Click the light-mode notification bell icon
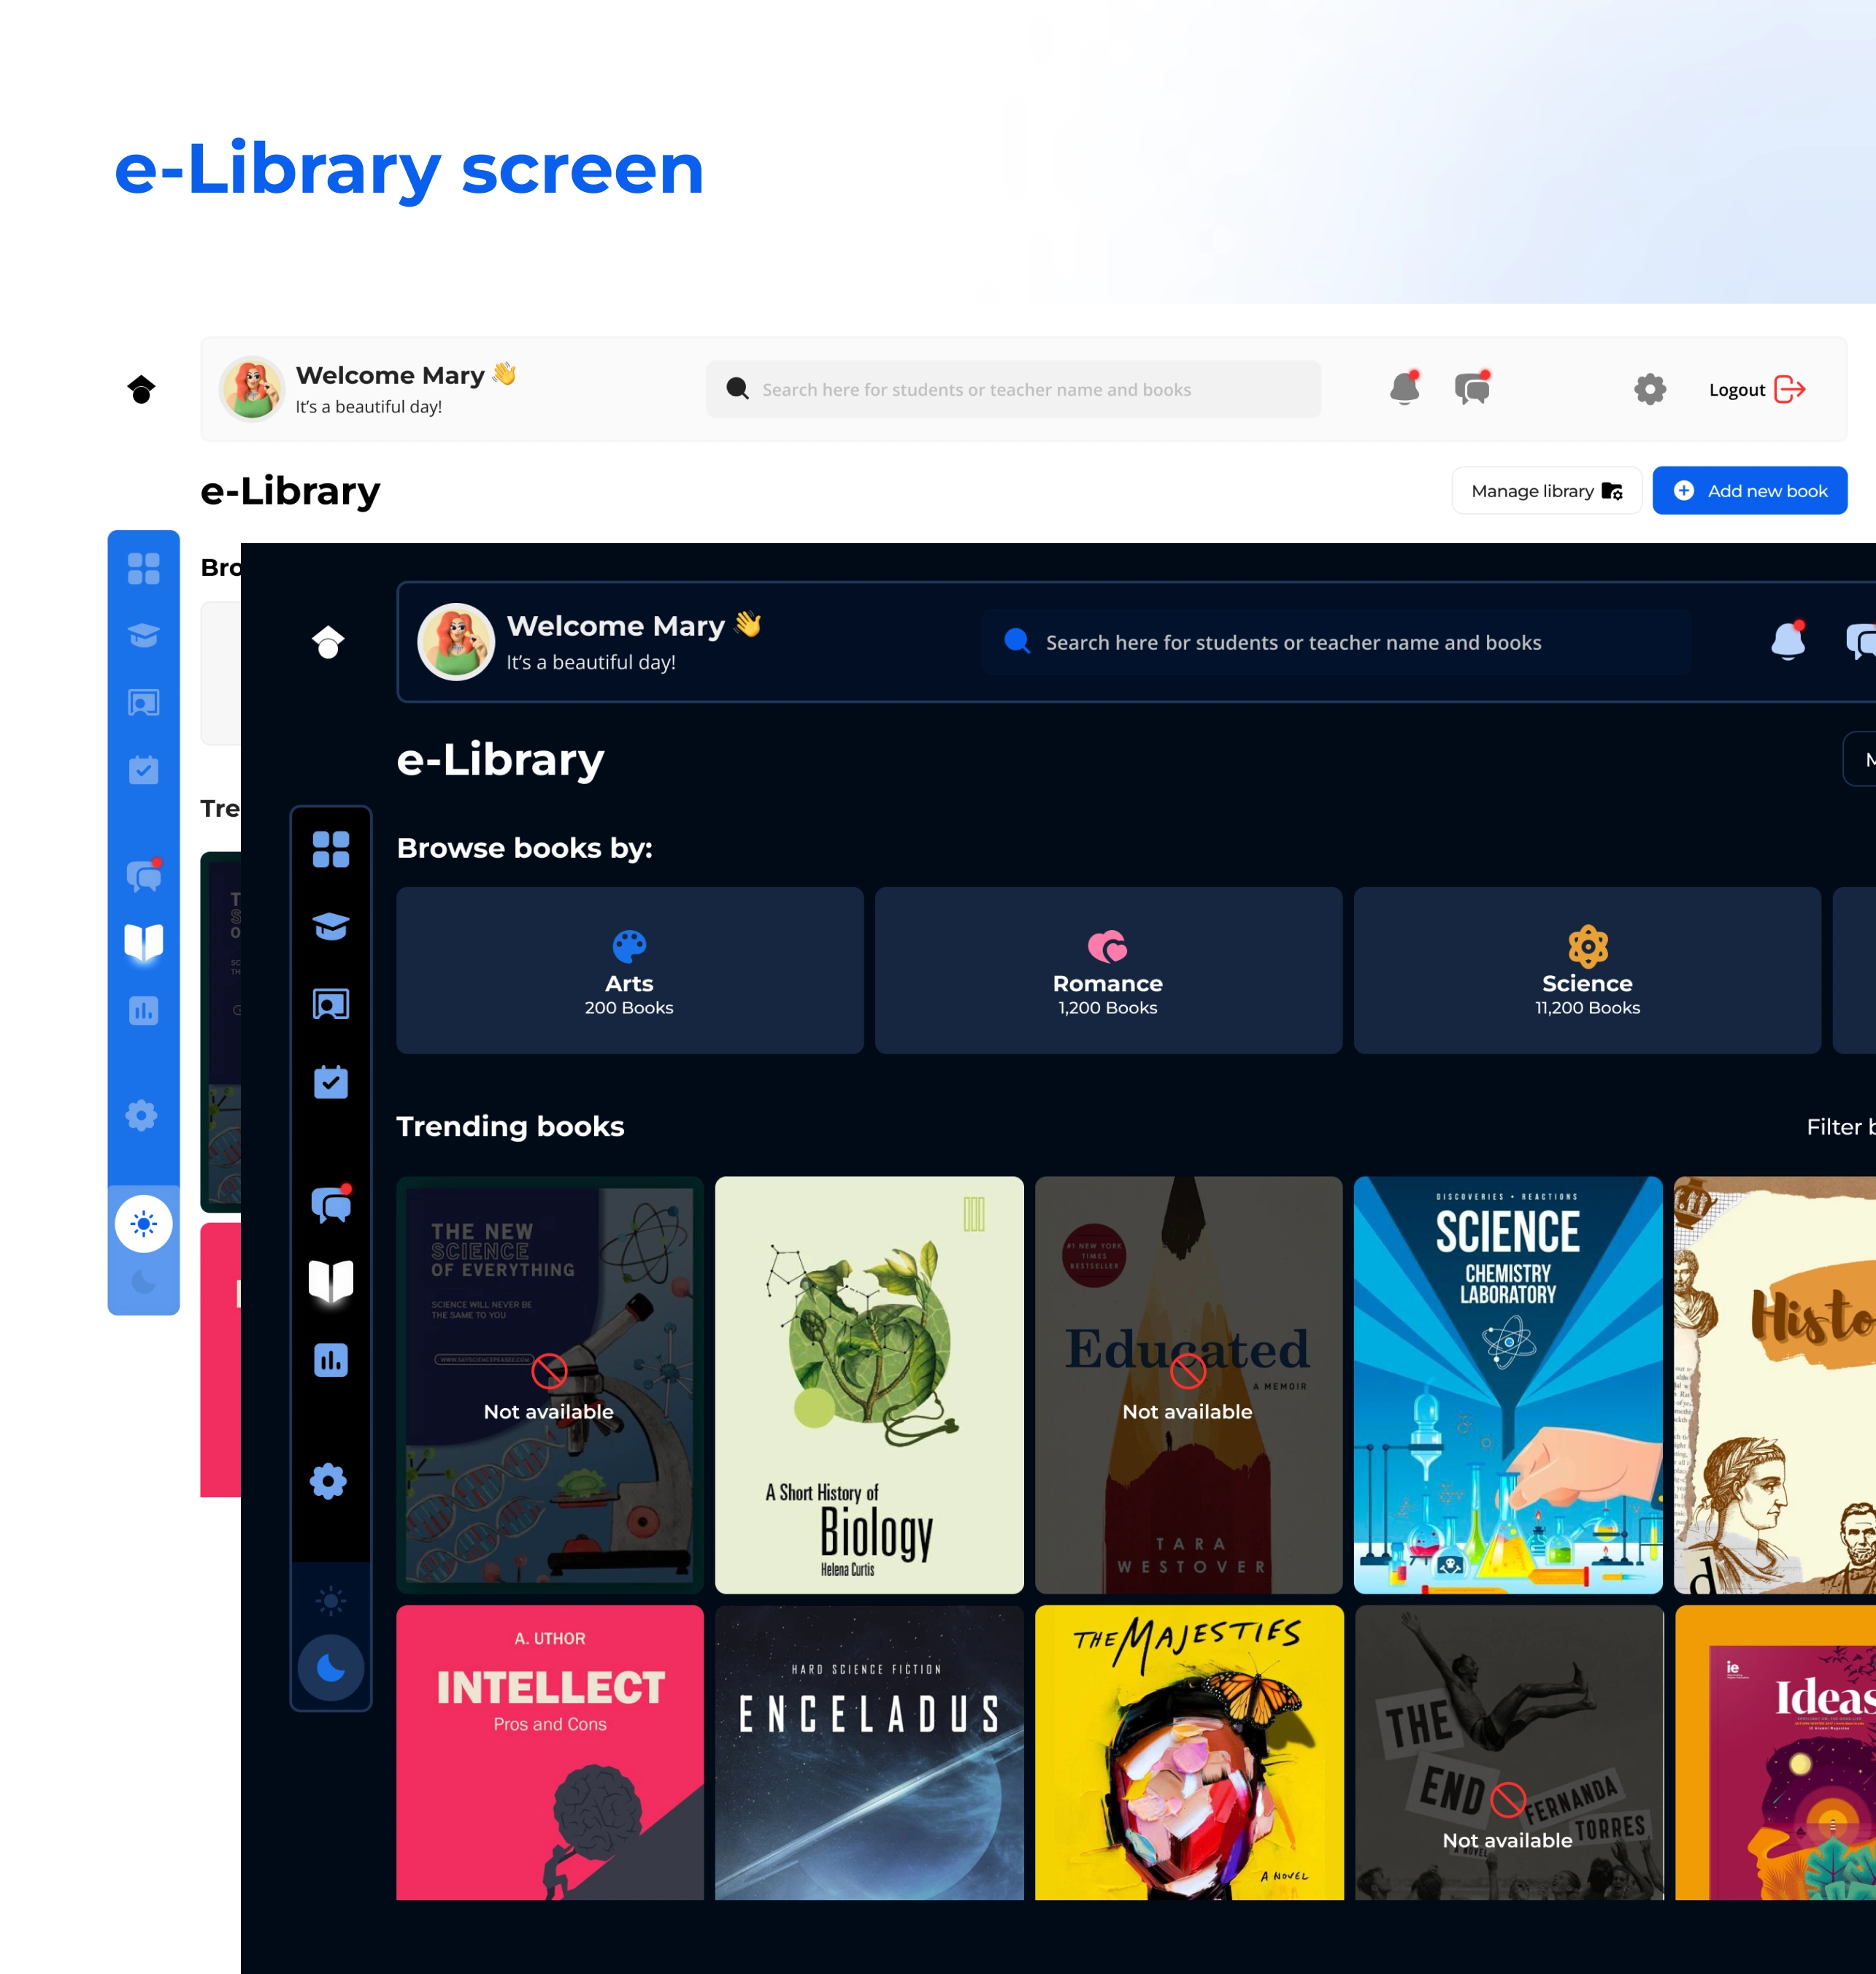This screenshot has height=1974, width=1876. 1405,388
